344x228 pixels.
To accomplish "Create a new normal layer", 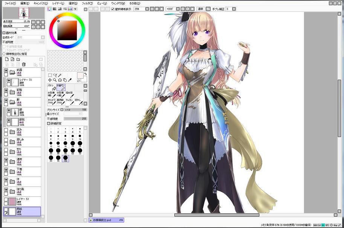I will (x=6, y=59).
